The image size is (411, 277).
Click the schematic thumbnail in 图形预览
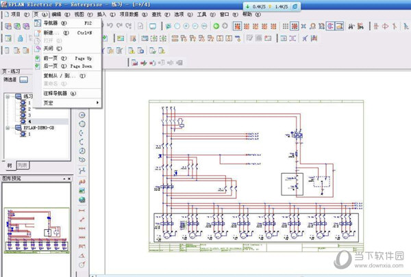37,230
